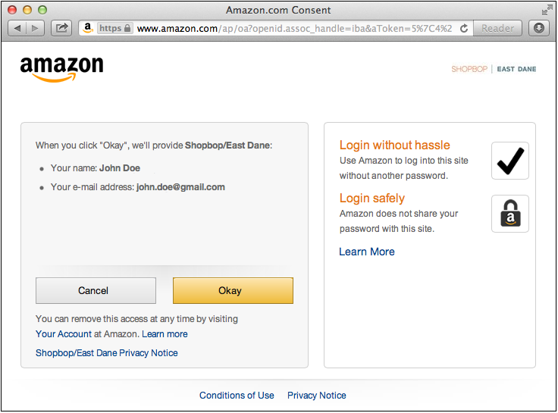
Task: Show Safari downloads with the arrow icon
Action: click(539, 28)
